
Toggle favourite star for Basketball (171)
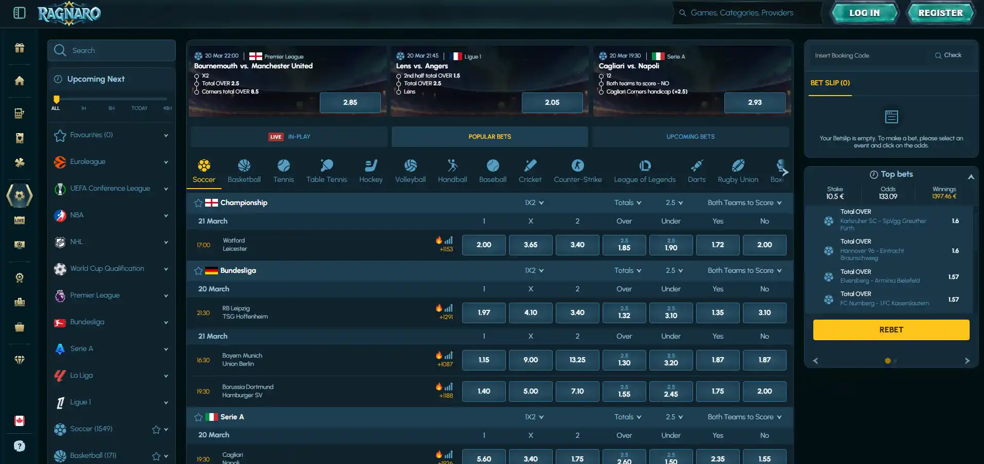point(156,456)
